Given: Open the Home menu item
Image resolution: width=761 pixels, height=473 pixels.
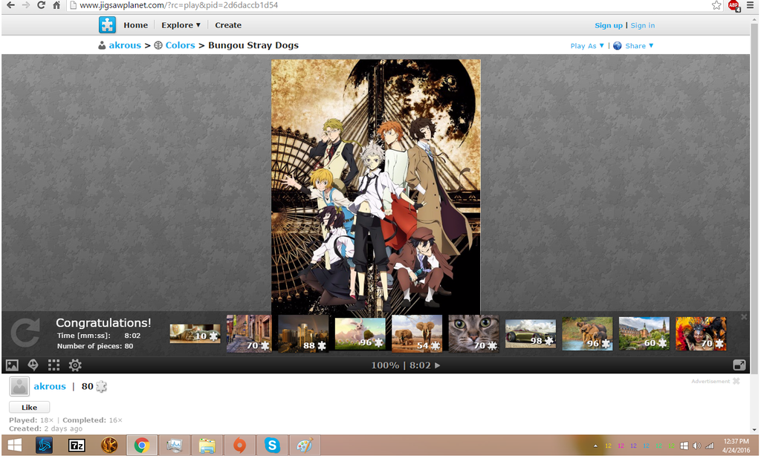Looking at the screenshot, I should (x=135, y=25).
